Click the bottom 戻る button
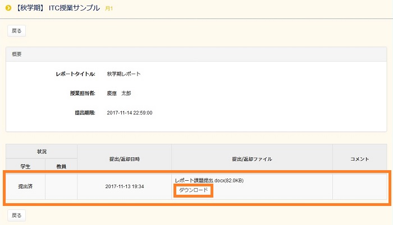Image resolution: width=393 pixels, height=225 pixels. coord(16,215)
